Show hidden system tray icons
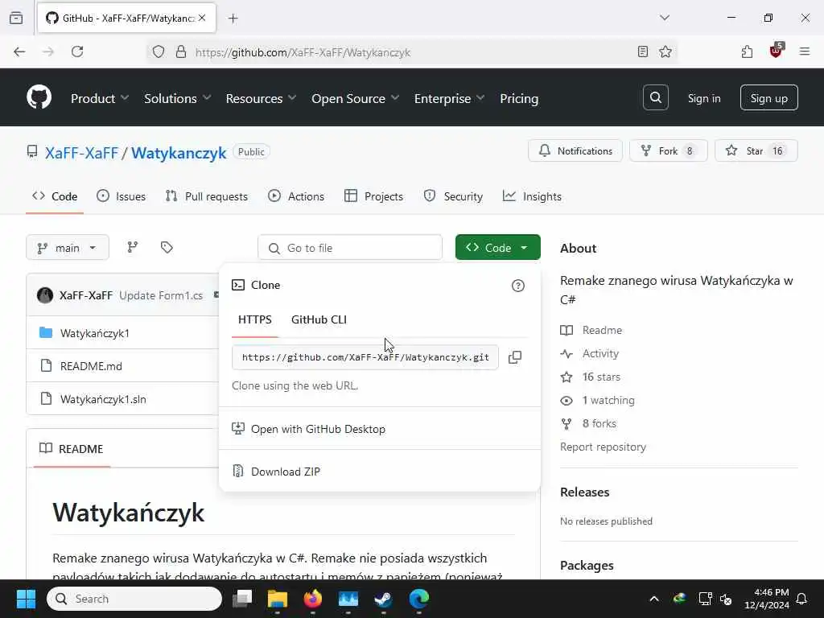824x618 pixels. click(x=654, y=599)
